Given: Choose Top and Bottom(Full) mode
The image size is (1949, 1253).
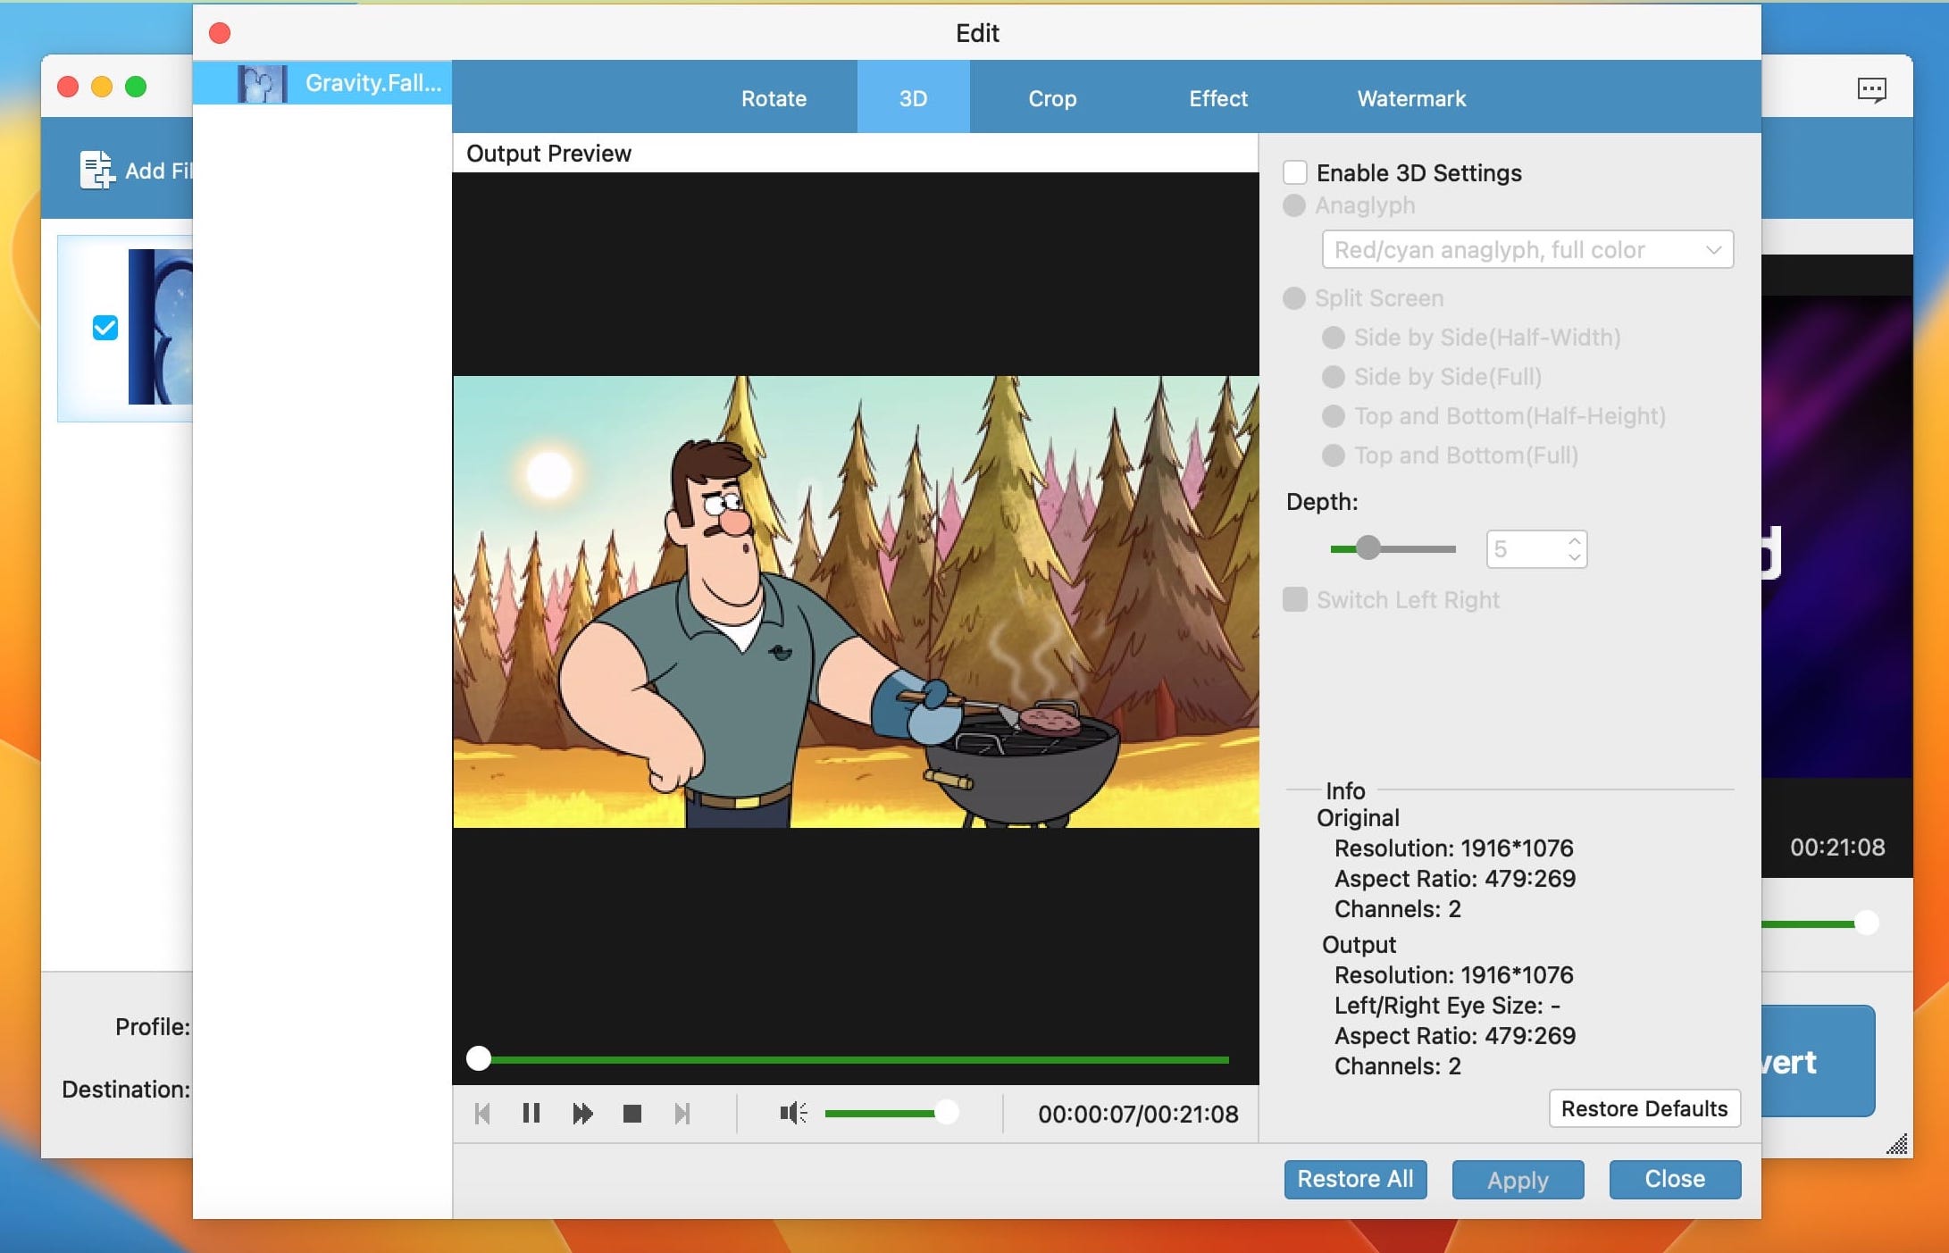Looking at the screenshot, I should pos(1334,455).
